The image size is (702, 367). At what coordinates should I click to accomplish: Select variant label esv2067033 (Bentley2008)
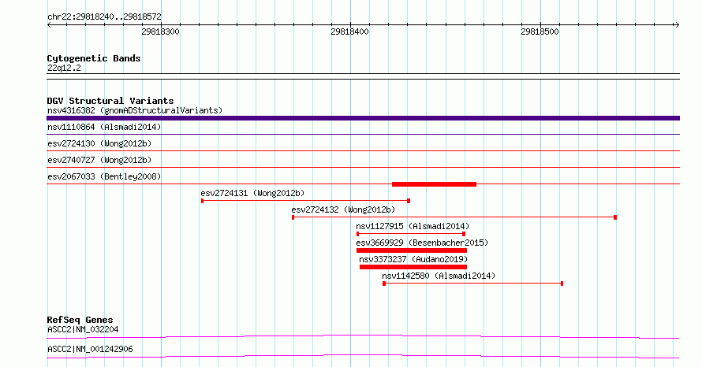click(x=104, y=176)
